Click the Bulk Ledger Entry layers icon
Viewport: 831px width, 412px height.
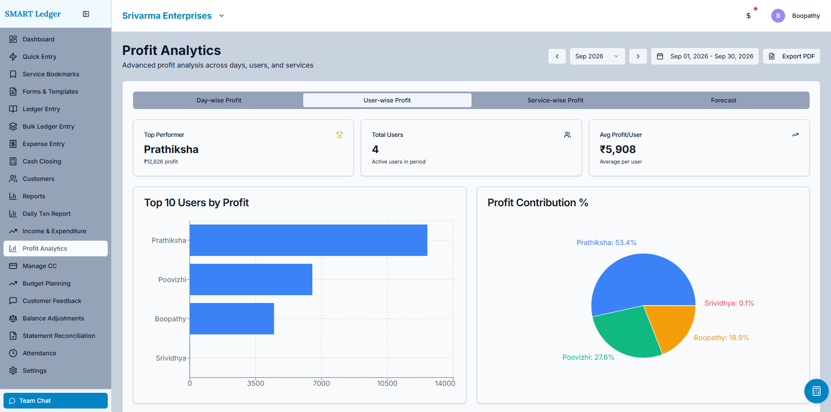pyautogui.click(x=13, y=126)
